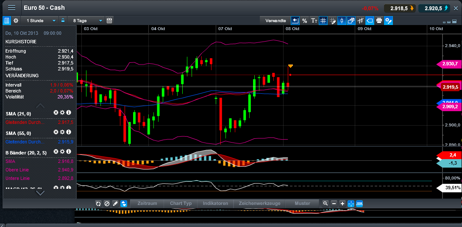Click the sell price 2.918,5

point(400,8)
